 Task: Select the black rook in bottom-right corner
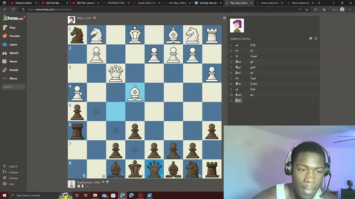pos(212,169)
